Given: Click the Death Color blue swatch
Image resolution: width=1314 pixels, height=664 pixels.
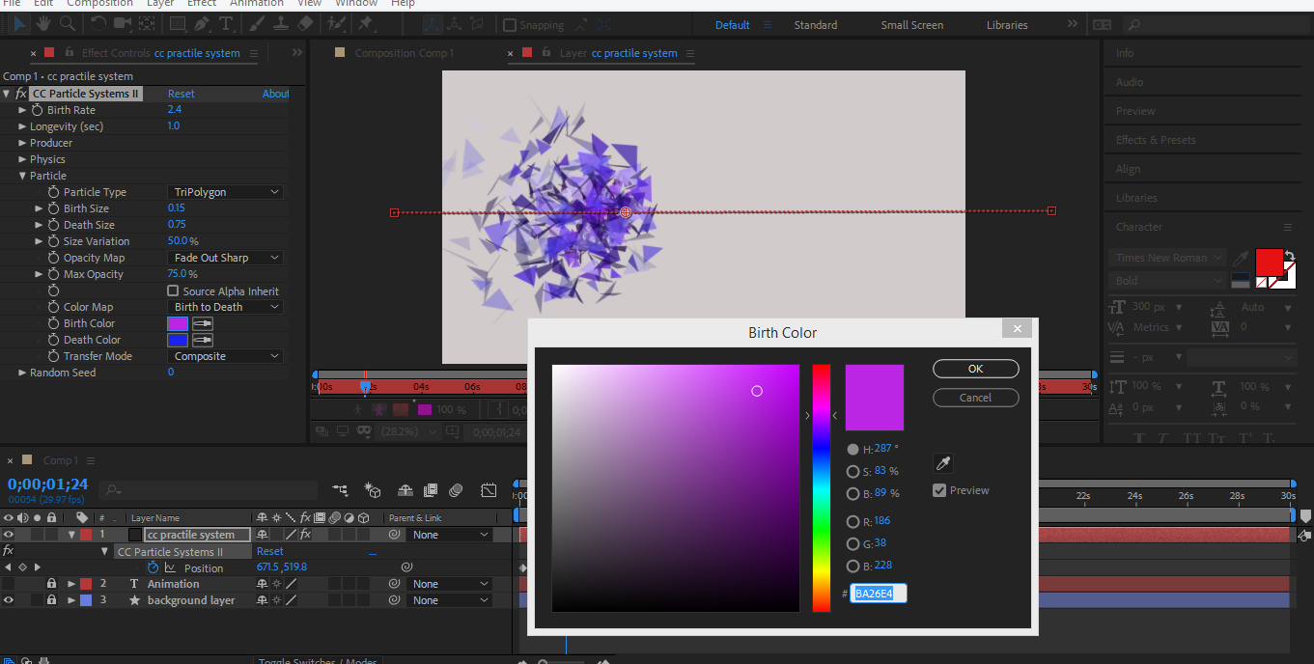Looking at the screenshot, I should click(178, 340).
